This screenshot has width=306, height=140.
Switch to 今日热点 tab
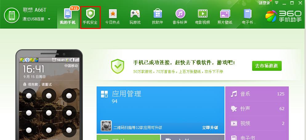point(113,17)
